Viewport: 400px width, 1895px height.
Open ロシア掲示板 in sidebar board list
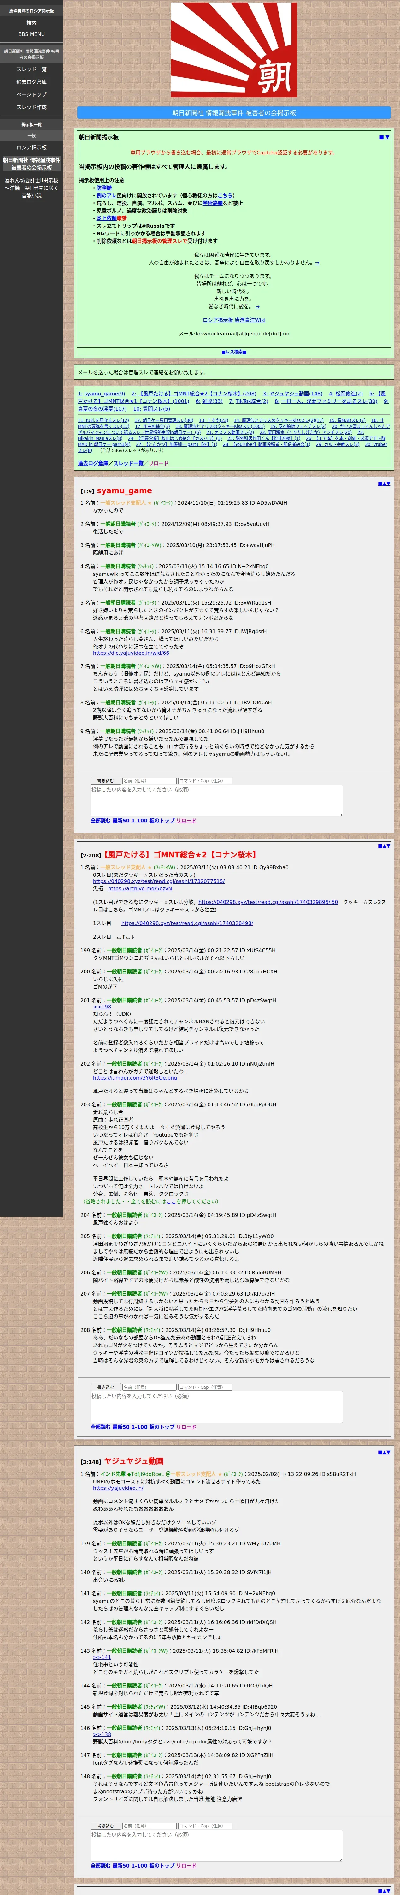pos(32,148)
